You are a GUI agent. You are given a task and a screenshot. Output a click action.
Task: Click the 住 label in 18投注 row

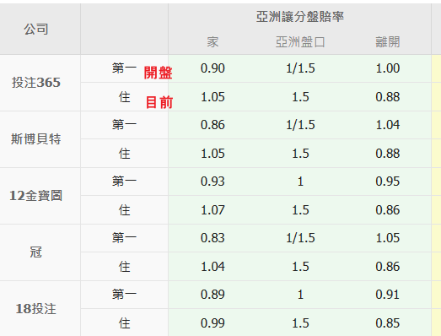tap(124, 323)
